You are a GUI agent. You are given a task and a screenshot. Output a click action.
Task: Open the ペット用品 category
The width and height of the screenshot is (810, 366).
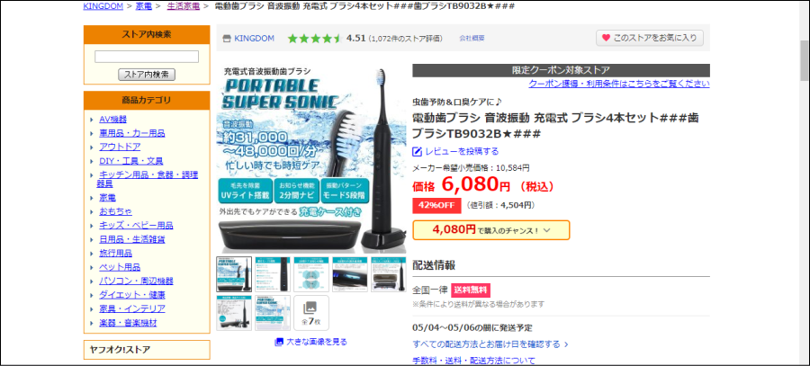[120, 267]
